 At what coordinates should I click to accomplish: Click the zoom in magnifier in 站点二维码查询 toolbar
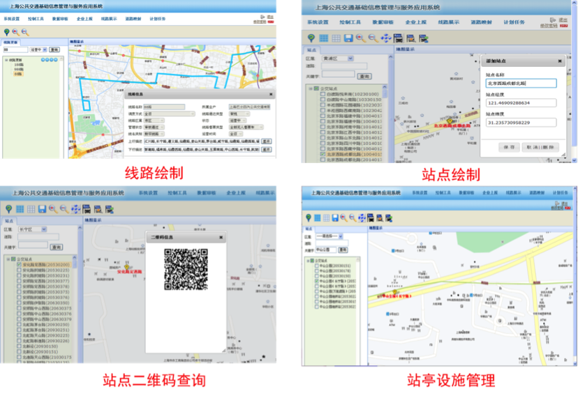point(53,210)
